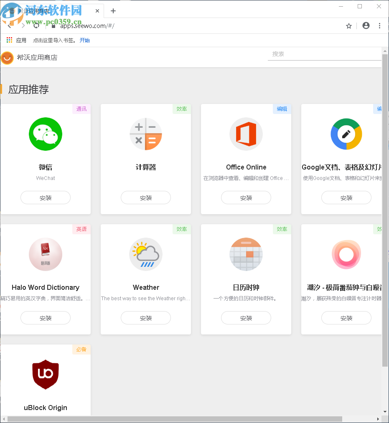This screenshot has height=423, width=389.
Task: Install 潮汐 timer with its 安装 button
Action: [x=346, y=318]
